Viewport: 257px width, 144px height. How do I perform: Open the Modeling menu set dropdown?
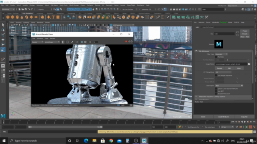click(x=8, y=9)
